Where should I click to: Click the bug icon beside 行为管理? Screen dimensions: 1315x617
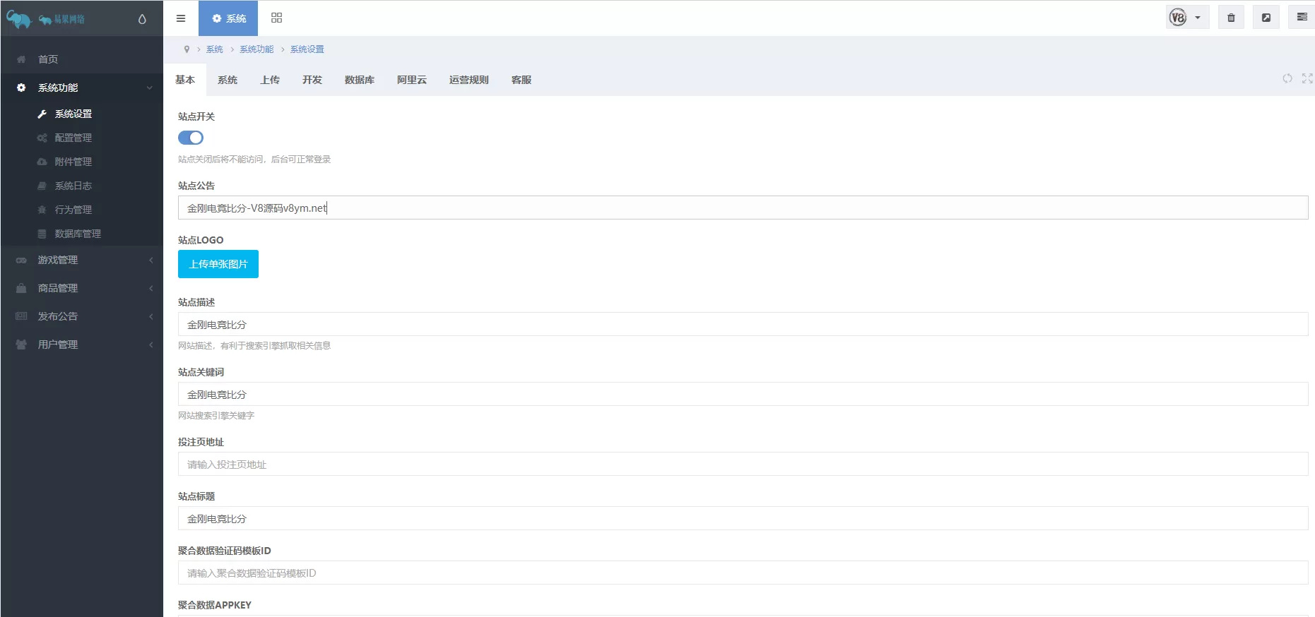pos(42,210)
